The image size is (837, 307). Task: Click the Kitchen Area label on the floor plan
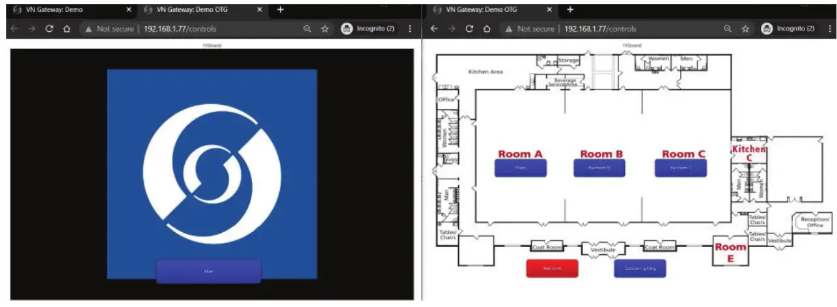486,72
